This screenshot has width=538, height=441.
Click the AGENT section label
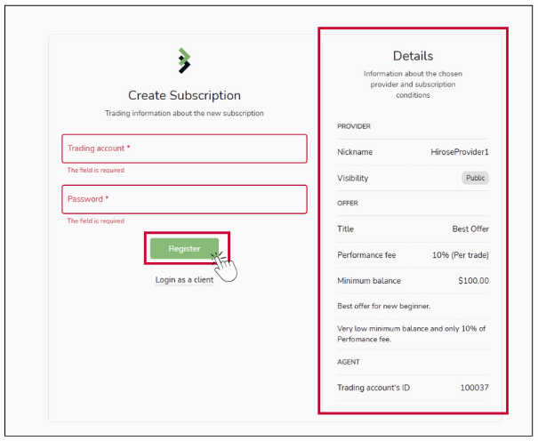348,362
